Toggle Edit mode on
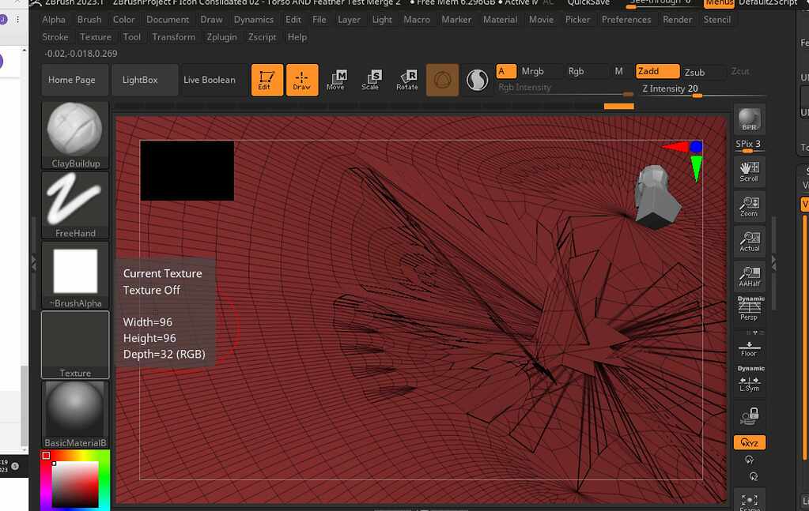This screenshot has width=809, height=511. coord(267,79)
